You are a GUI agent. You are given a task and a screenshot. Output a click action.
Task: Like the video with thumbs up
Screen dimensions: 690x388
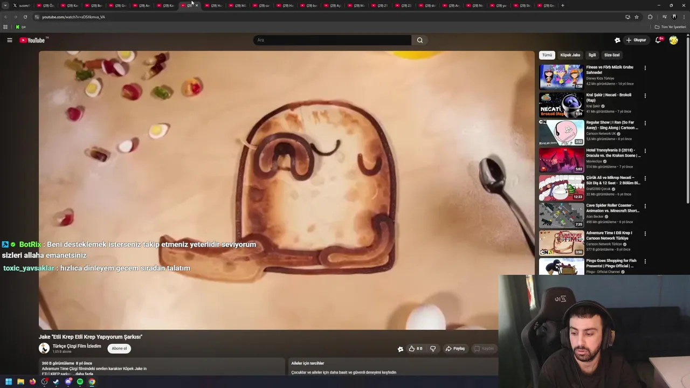[416, 349]
